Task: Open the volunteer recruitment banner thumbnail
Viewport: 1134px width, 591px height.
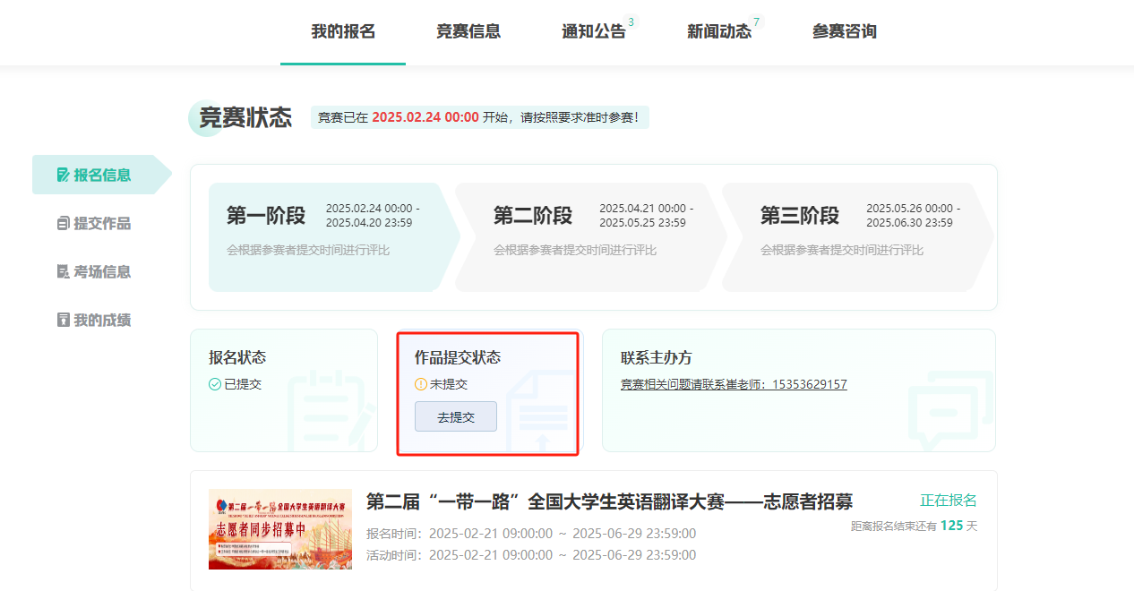Action: [x=280, y=529]
